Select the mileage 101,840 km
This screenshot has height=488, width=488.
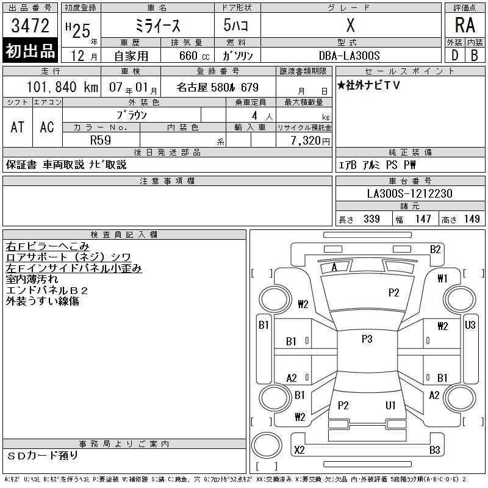[x=62, y=87]
